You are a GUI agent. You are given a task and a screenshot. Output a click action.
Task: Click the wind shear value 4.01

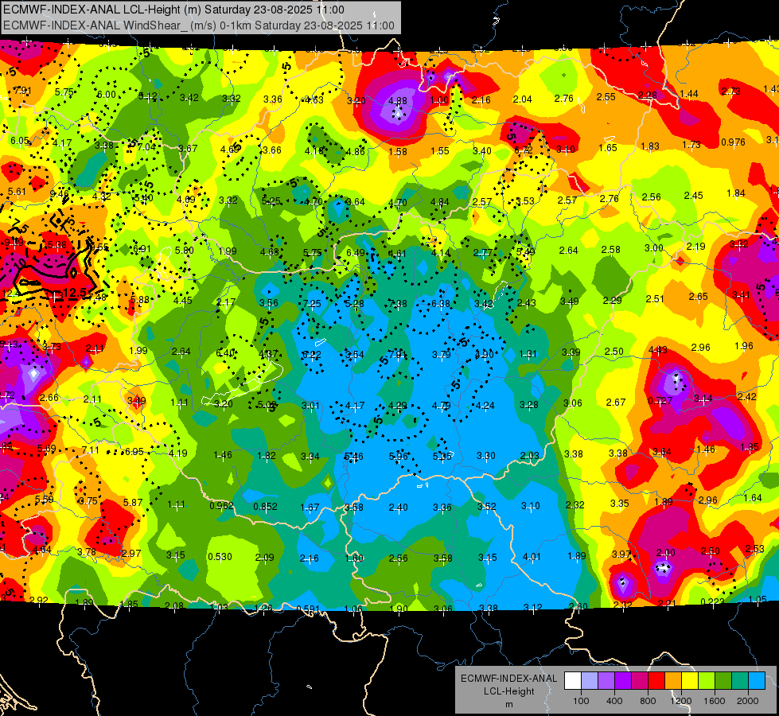(532, 557)
